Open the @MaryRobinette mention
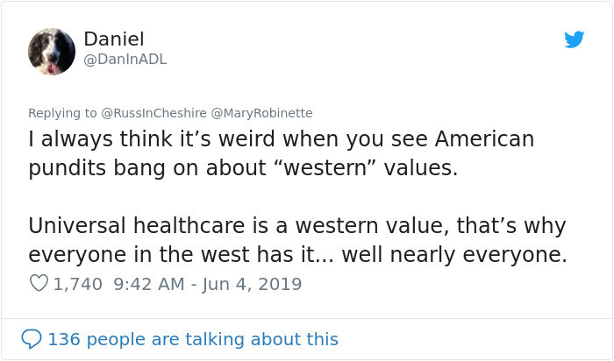The image size is (614, 361). coord(261,113)
